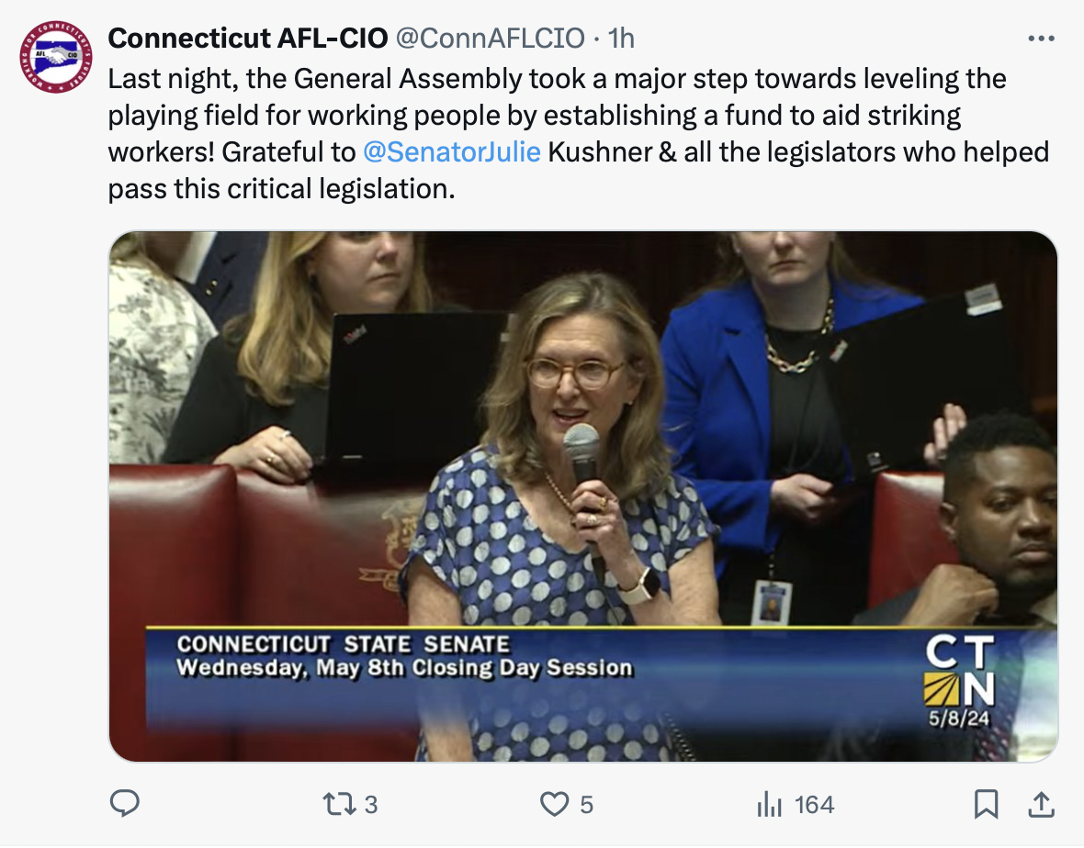Like the tweet with the heart icon
The width and height of the screenshot is (1084, 848).
pos(553,804)
